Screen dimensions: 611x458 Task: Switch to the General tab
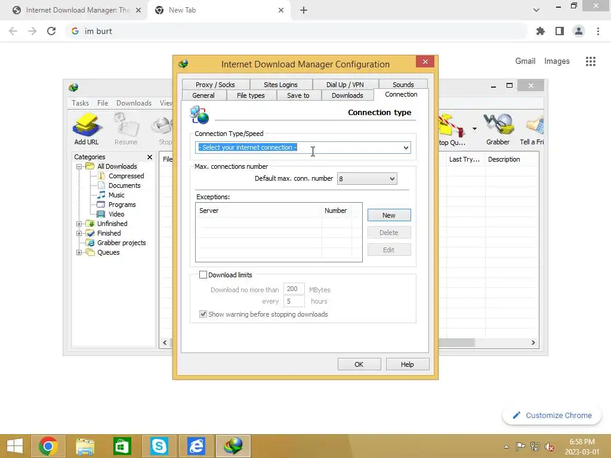point(203,95)
